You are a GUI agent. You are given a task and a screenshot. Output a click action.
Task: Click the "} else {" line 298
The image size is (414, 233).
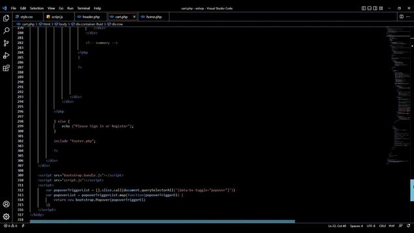[62, 122]
